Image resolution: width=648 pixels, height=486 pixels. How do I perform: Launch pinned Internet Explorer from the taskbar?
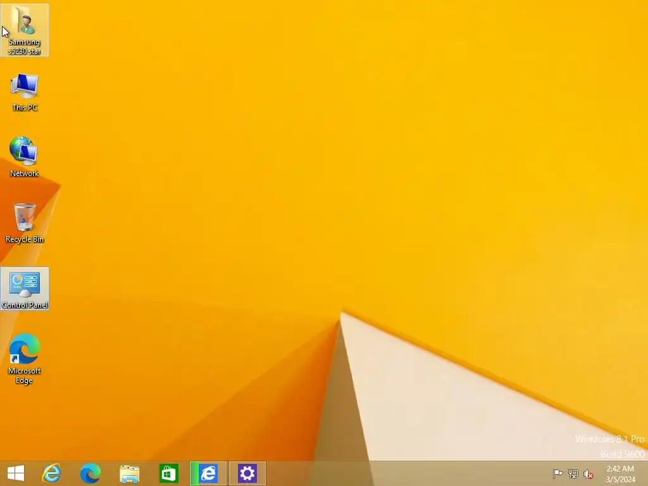[51, 473]
